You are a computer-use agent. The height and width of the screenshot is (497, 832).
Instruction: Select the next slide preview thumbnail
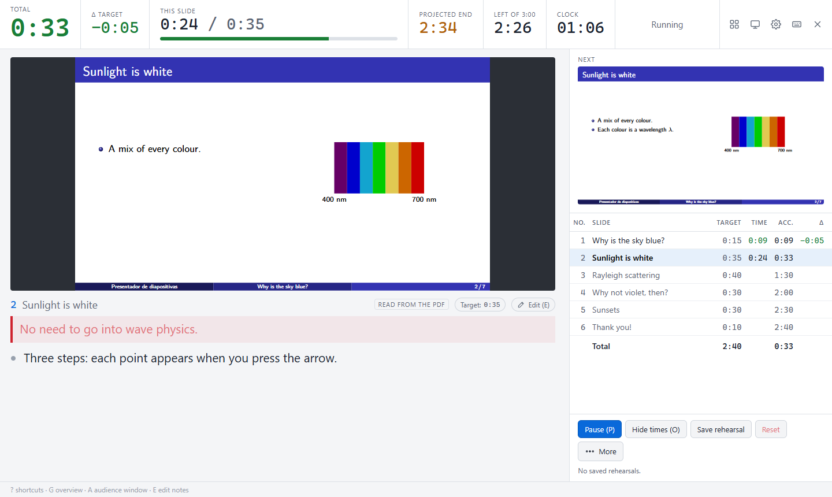click(x=701, y=136)
